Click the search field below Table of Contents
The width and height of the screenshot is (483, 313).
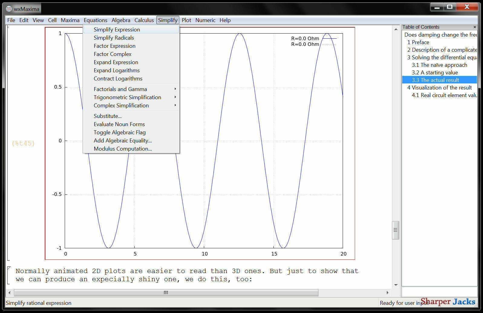(x=439, y=292)
